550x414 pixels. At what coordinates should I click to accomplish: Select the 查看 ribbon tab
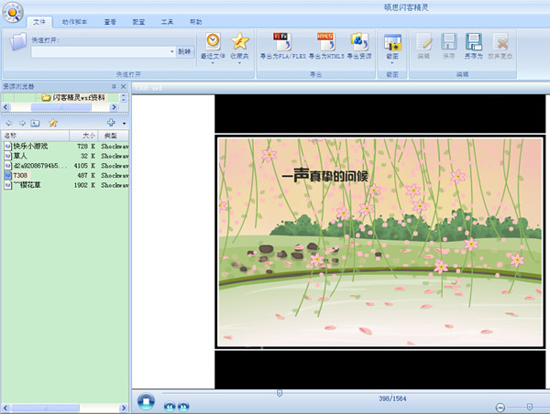point(110,22)
